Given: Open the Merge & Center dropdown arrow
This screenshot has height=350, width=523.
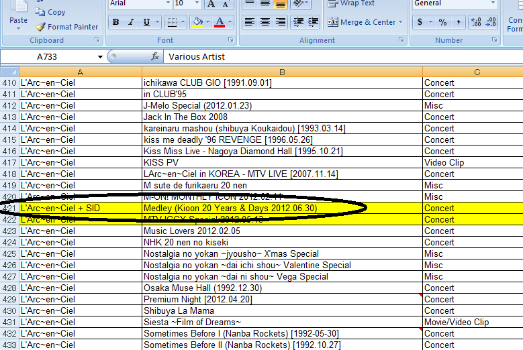Looking at the screenshot, I should (401, 22).
